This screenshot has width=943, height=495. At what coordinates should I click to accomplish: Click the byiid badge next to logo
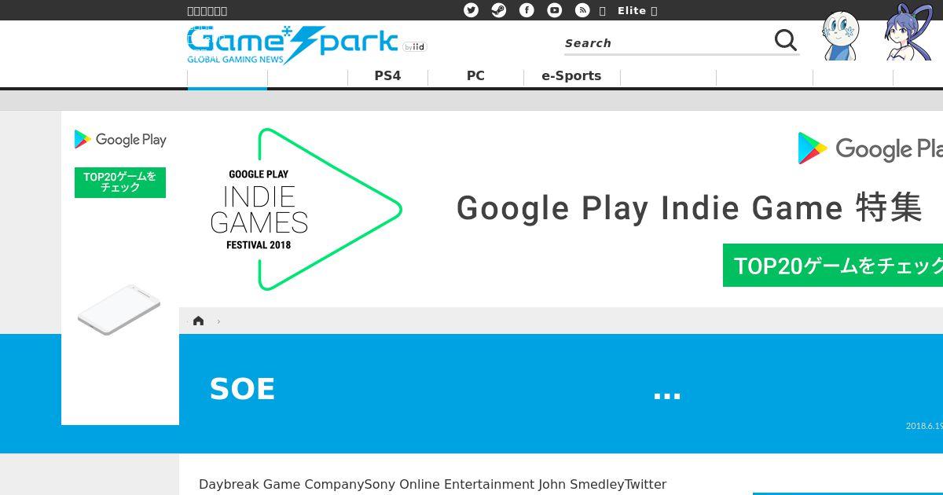(x=414, y=47)
